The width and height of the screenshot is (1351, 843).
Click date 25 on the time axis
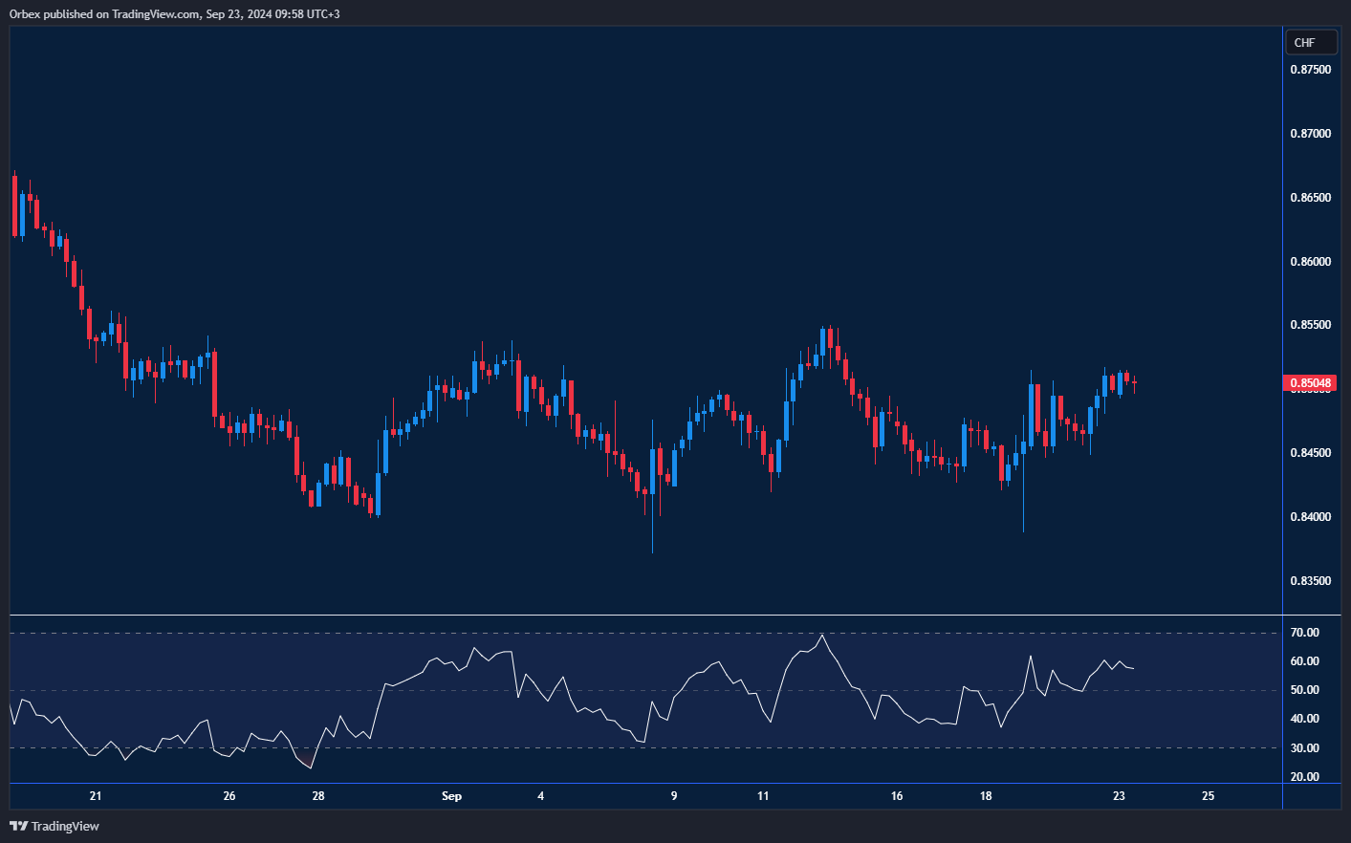pyautogui.click(x=1208, y=796)
